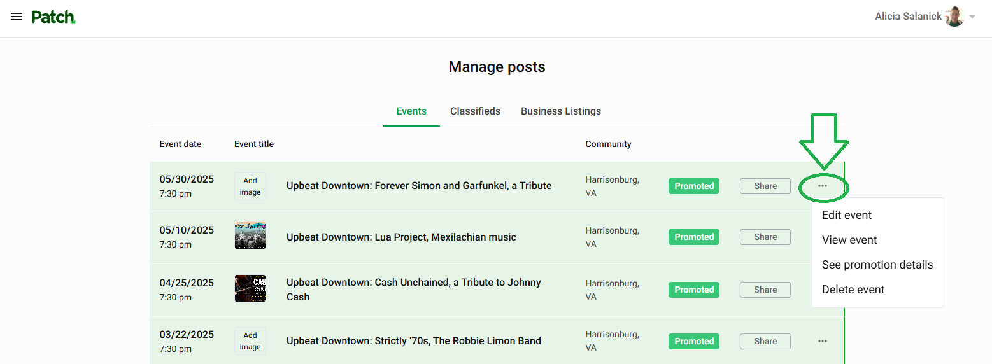Open the hamburger navigation menu
Image resolution: width=992 pixels, height=364 pixels.
pos(17,17)
